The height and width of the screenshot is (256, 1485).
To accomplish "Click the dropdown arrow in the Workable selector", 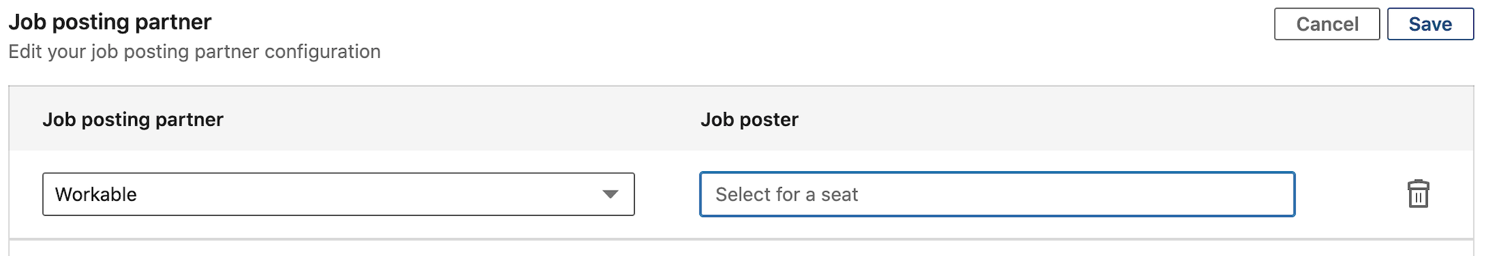I will pos(610,195).
